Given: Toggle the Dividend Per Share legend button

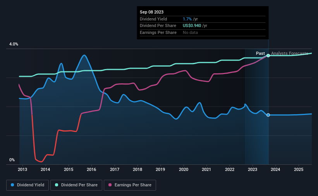Looking at the screenshot, I should click(76, 185).
